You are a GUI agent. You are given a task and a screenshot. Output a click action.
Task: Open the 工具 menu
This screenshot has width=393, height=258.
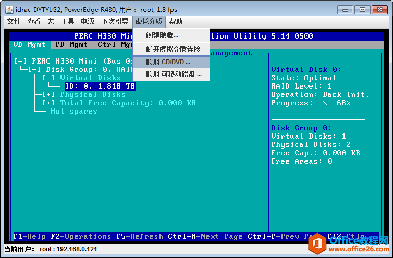(67, 21)
